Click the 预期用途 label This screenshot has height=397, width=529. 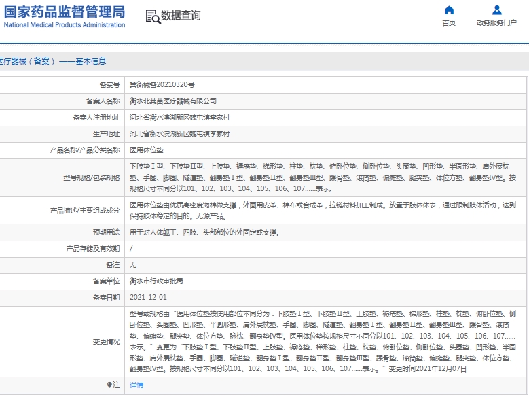coord(106,232)
